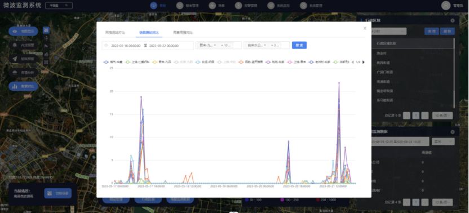The height and width of the screenshot is (213, 469).
Task: Select the second icon in the vertical map toolbar
Action: tap(46, 38)
